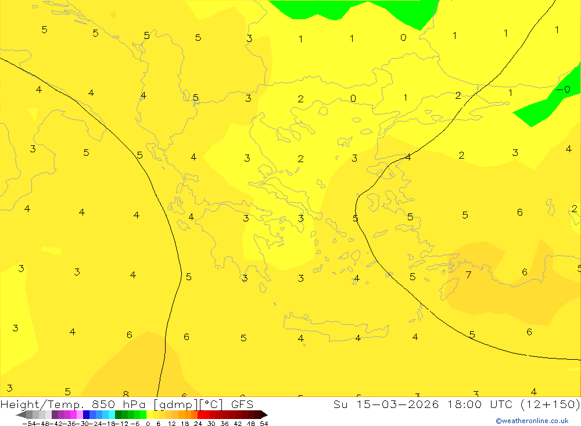
Task: Click the '18' label on color scale
Action: pyautogui.click(x=185, y=424)
